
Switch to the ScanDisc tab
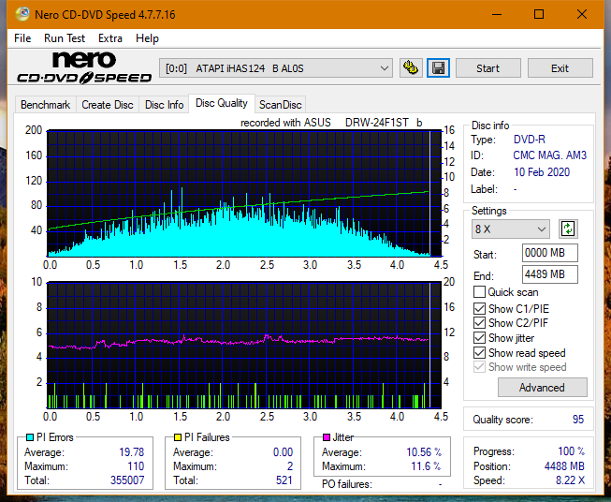(x=280, y=105)
